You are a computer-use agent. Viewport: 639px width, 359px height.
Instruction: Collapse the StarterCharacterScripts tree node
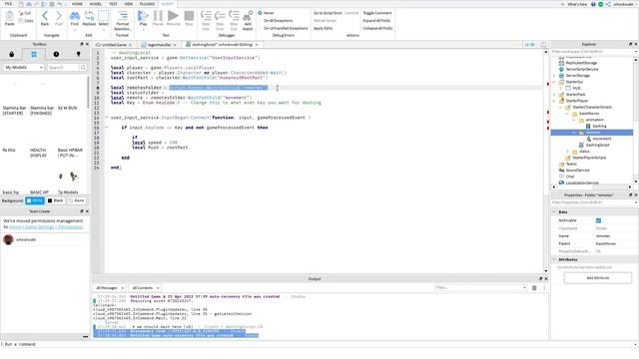(x=561, y=107)
